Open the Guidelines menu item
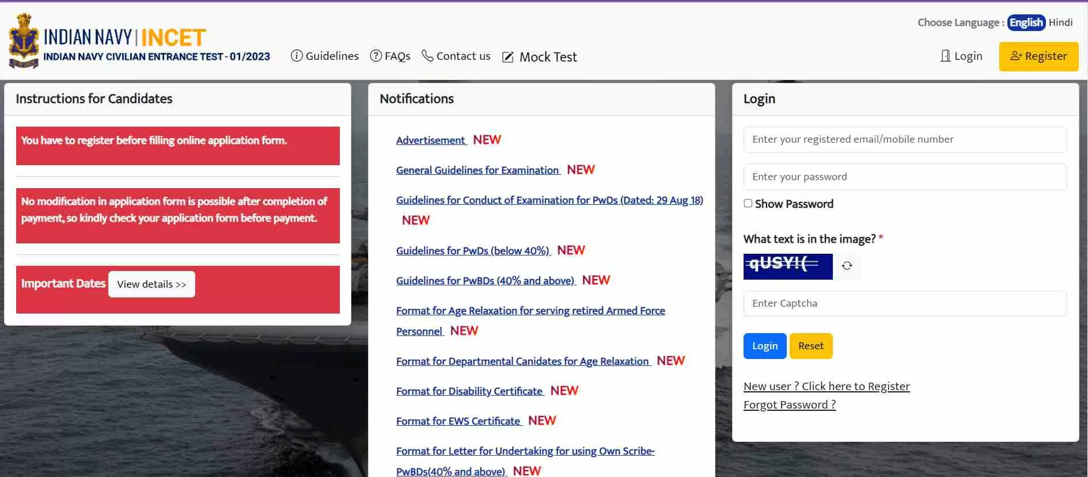Screen dimensions: 1088x477 coord(325,56)
